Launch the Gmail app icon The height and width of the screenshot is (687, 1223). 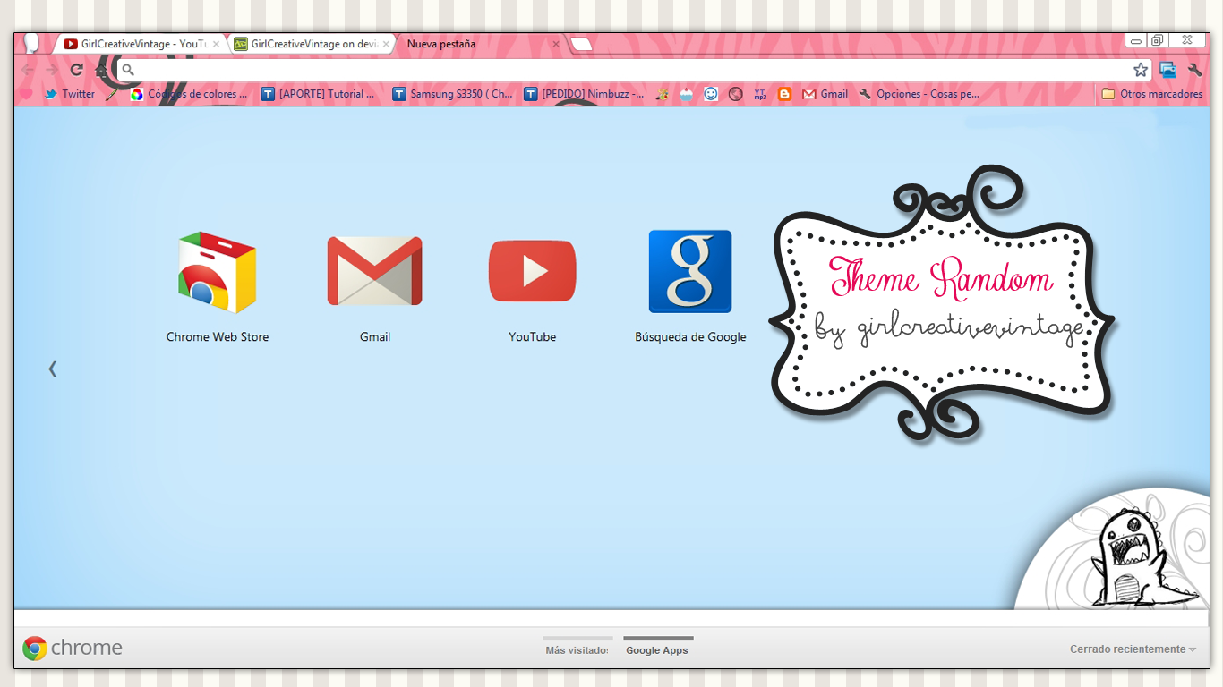(x=374, y=271)
